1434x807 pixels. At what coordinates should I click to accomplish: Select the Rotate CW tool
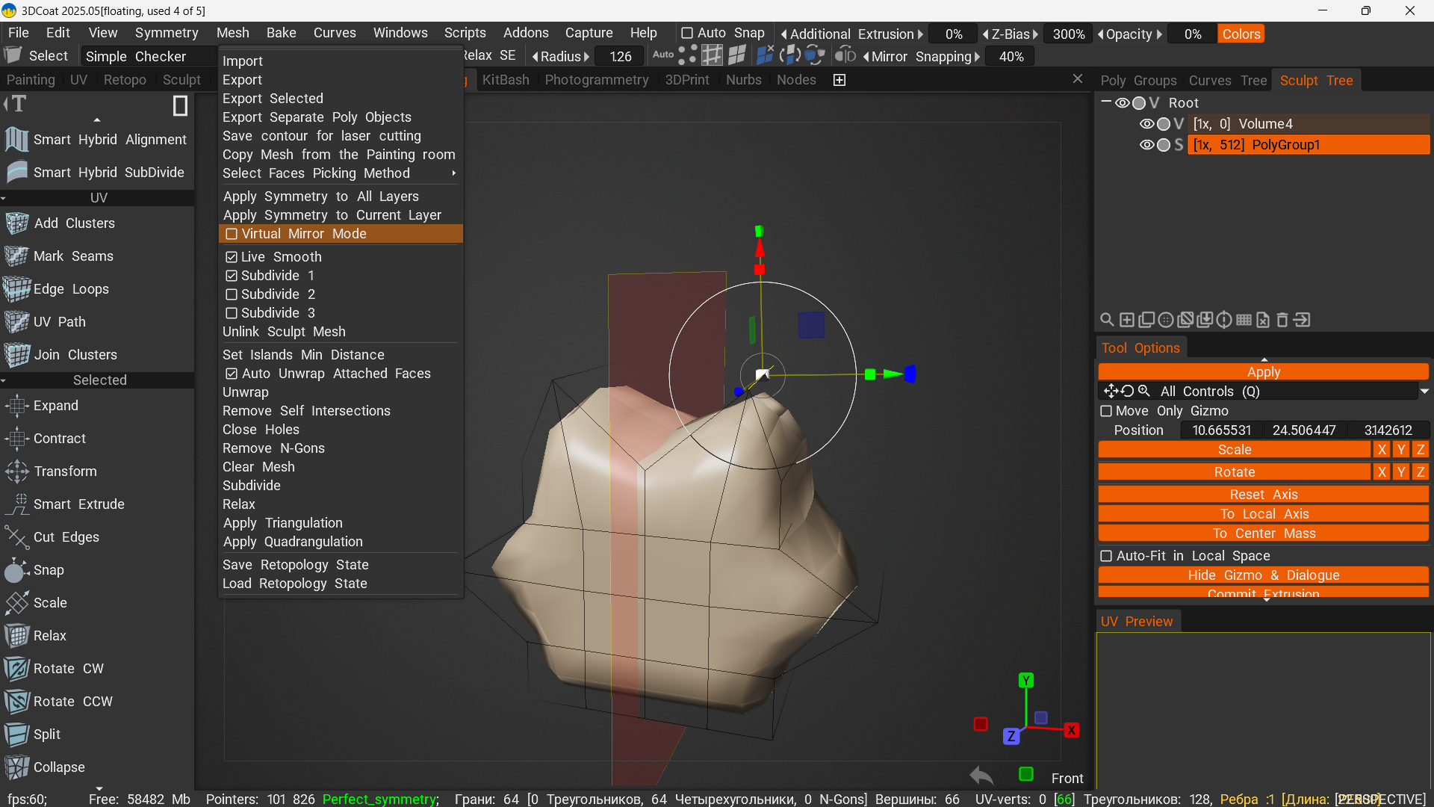click(68, 669)
